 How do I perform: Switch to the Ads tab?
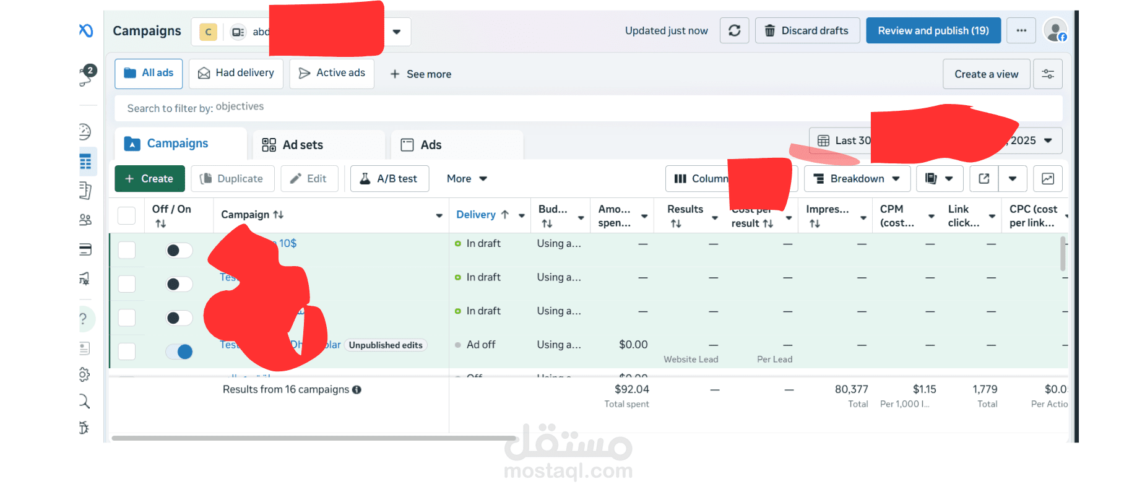pyautogui.click(x=457, y=145)
